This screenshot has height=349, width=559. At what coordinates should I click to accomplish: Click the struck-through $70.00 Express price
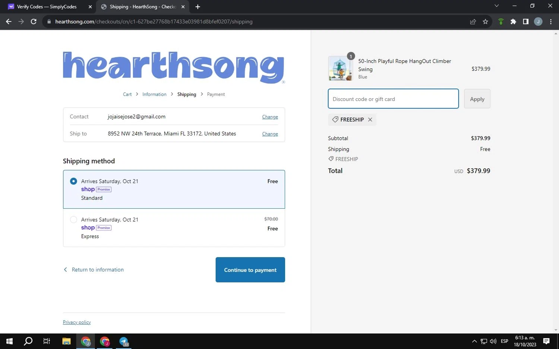[271, 219]
